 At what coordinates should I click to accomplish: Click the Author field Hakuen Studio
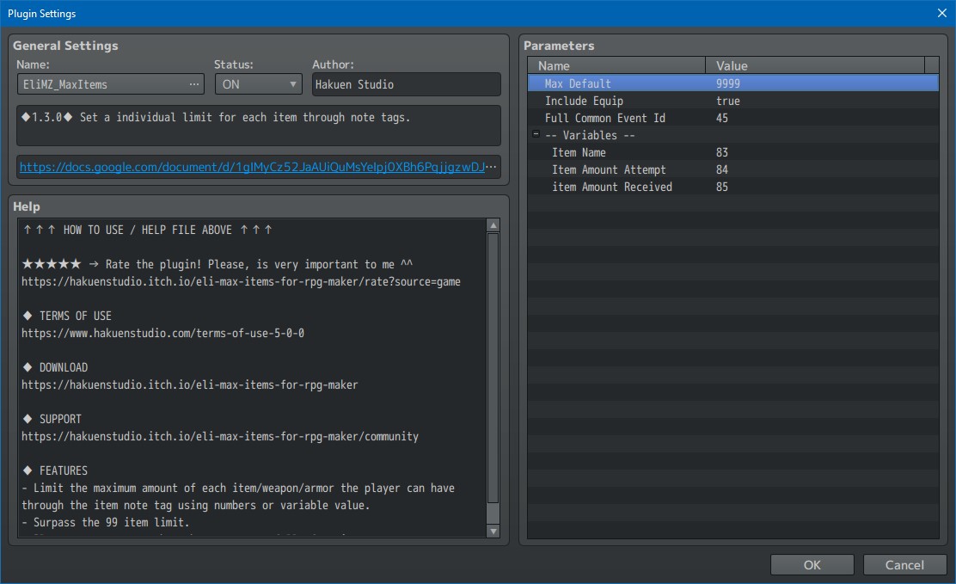coord(406,84)
